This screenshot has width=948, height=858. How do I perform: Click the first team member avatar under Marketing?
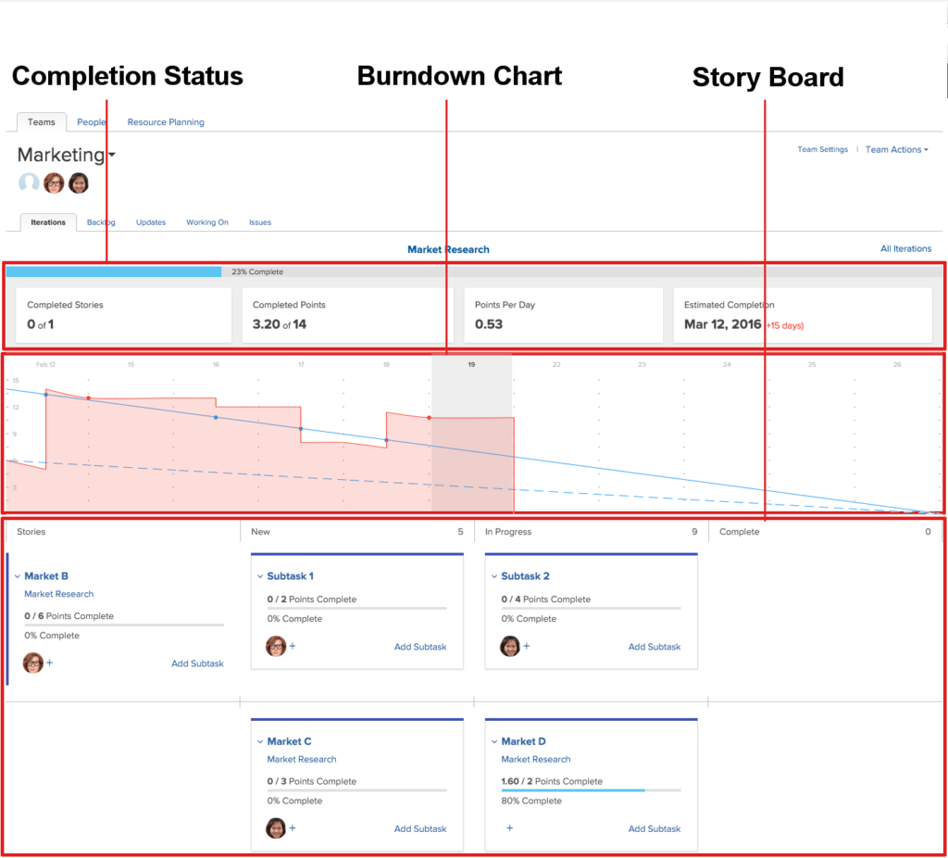pos(53,183)
